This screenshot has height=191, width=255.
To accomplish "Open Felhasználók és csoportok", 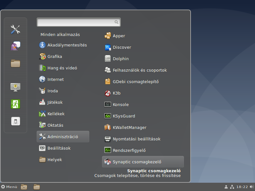I will (143, 70).
